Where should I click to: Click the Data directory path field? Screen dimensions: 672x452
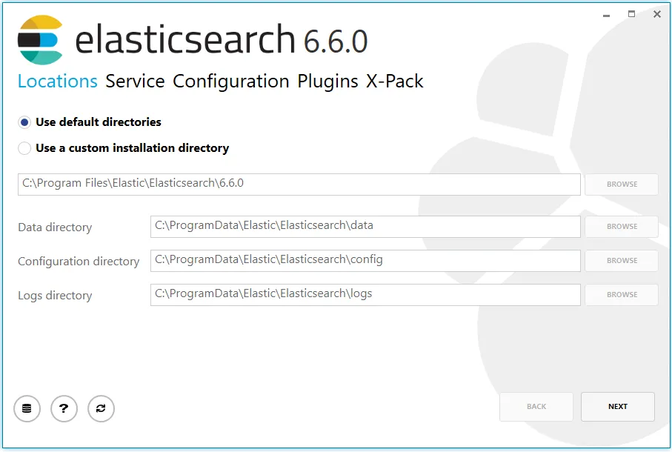[x=365, y=227]
